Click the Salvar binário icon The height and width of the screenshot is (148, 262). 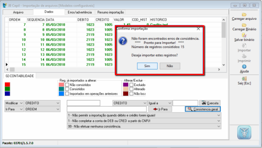pyautogui.click(x=244, y=36)
